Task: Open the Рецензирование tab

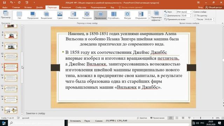Action: (98, 7)
